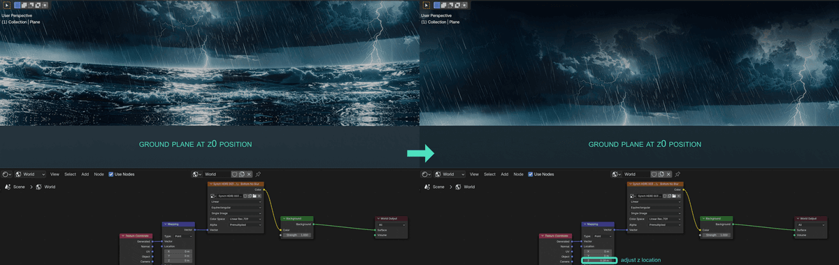Image resolution: width=839 pixels, height=265 pixels.
Task: Browse image icon on HDRI node, left editor
Action: pos(213,196)
